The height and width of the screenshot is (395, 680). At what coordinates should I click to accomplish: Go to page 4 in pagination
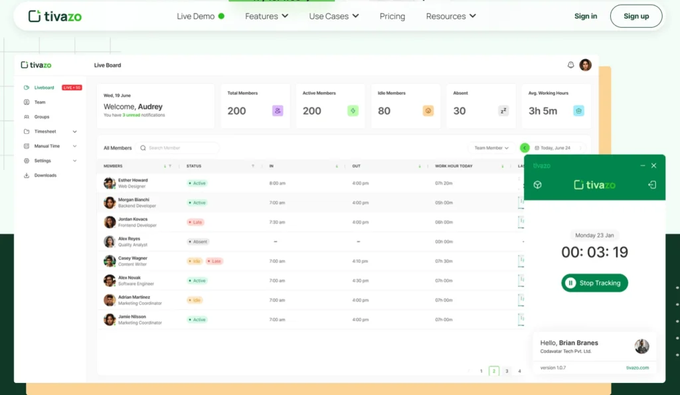click(519, 371)
